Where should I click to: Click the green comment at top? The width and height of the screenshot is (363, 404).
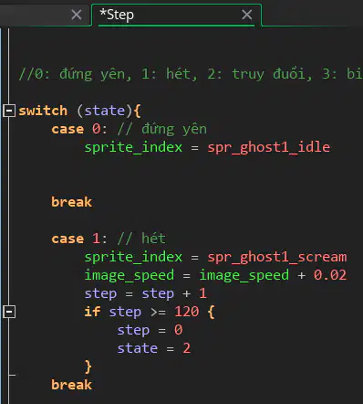(191, 74)
